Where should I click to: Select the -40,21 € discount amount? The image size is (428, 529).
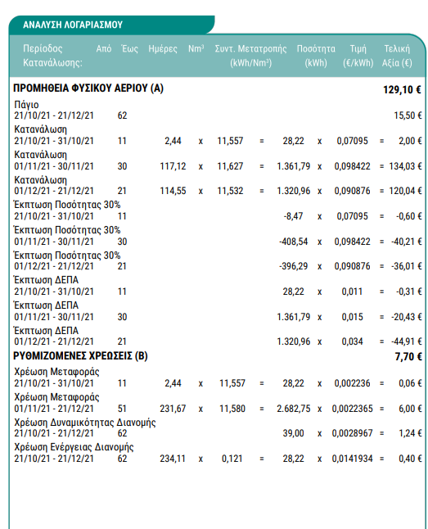point(407,242)
